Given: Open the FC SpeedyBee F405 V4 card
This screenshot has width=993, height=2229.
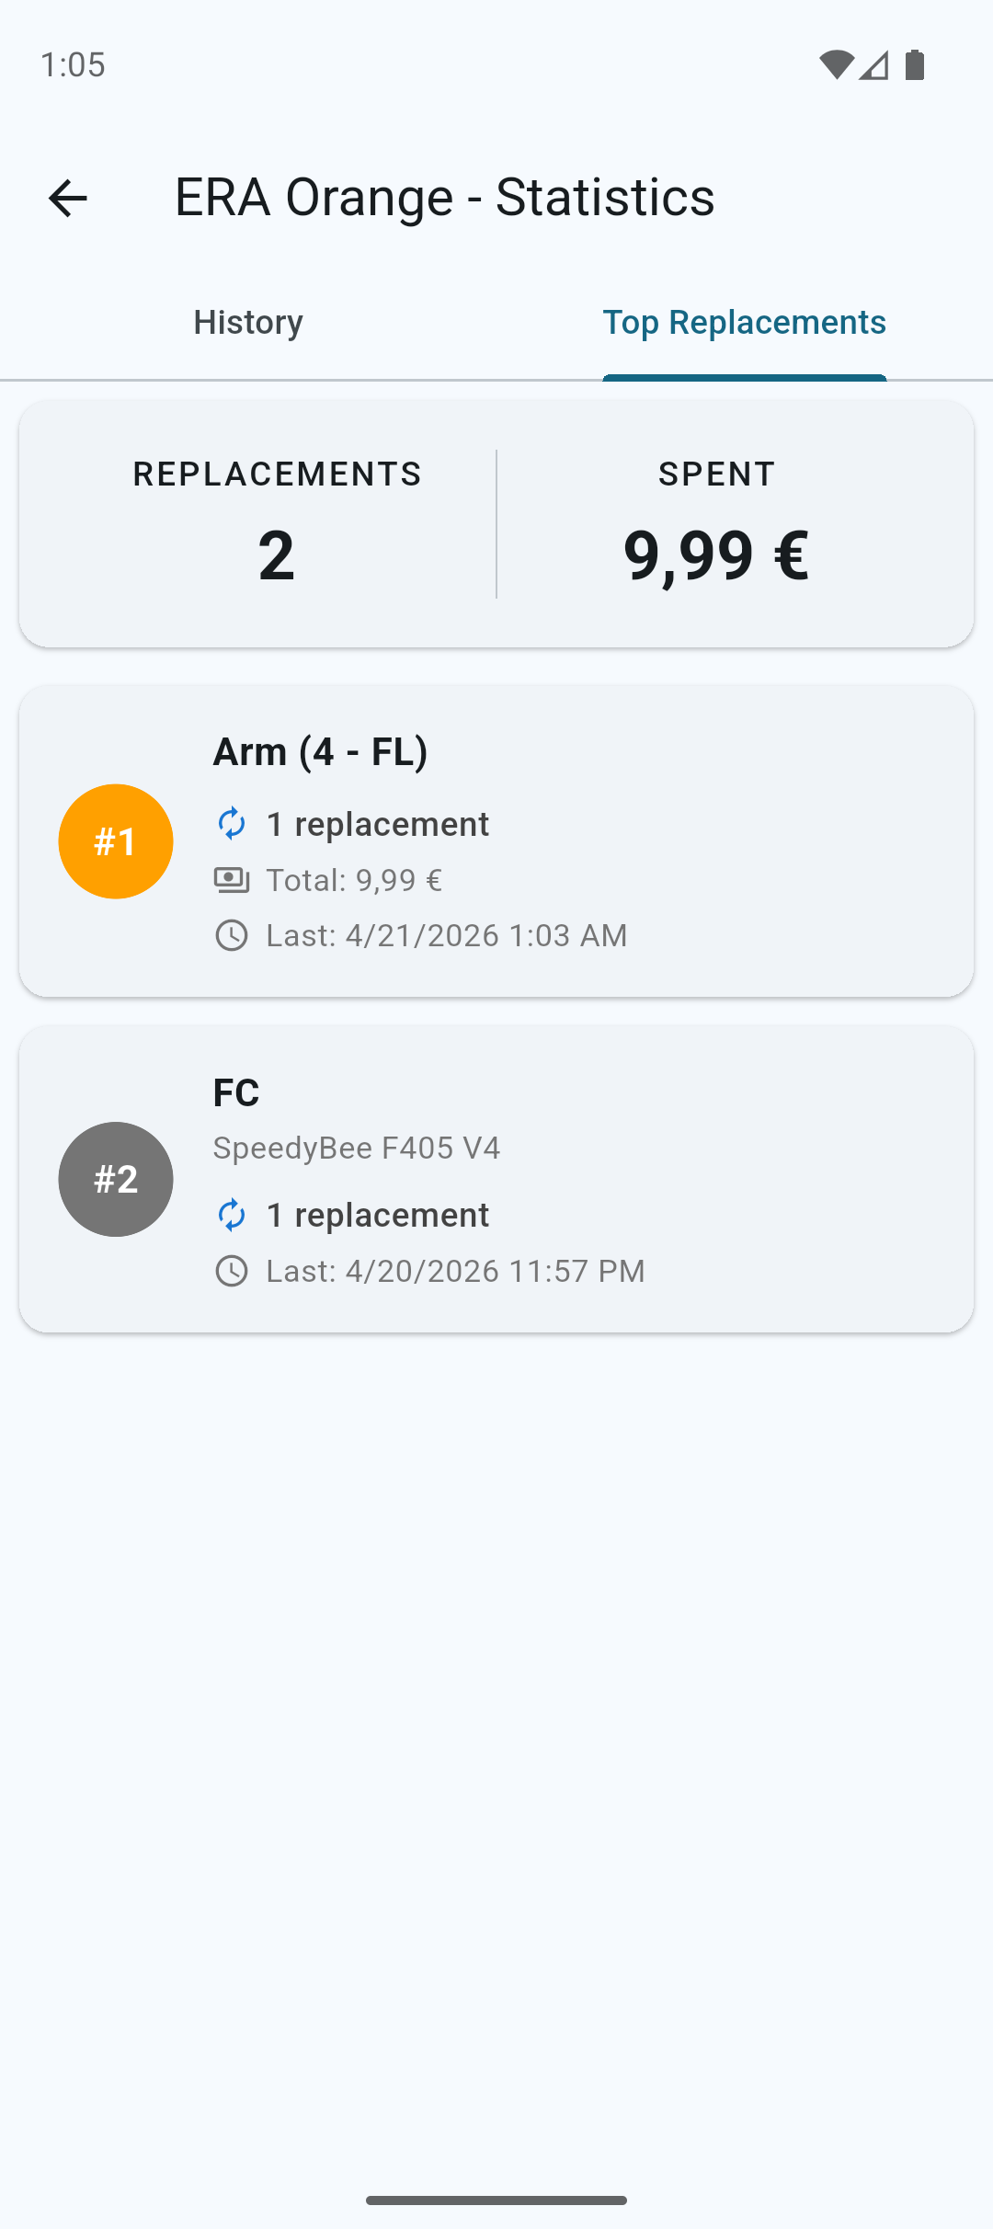Looking at the screenshot, I should click(496, 1180).
